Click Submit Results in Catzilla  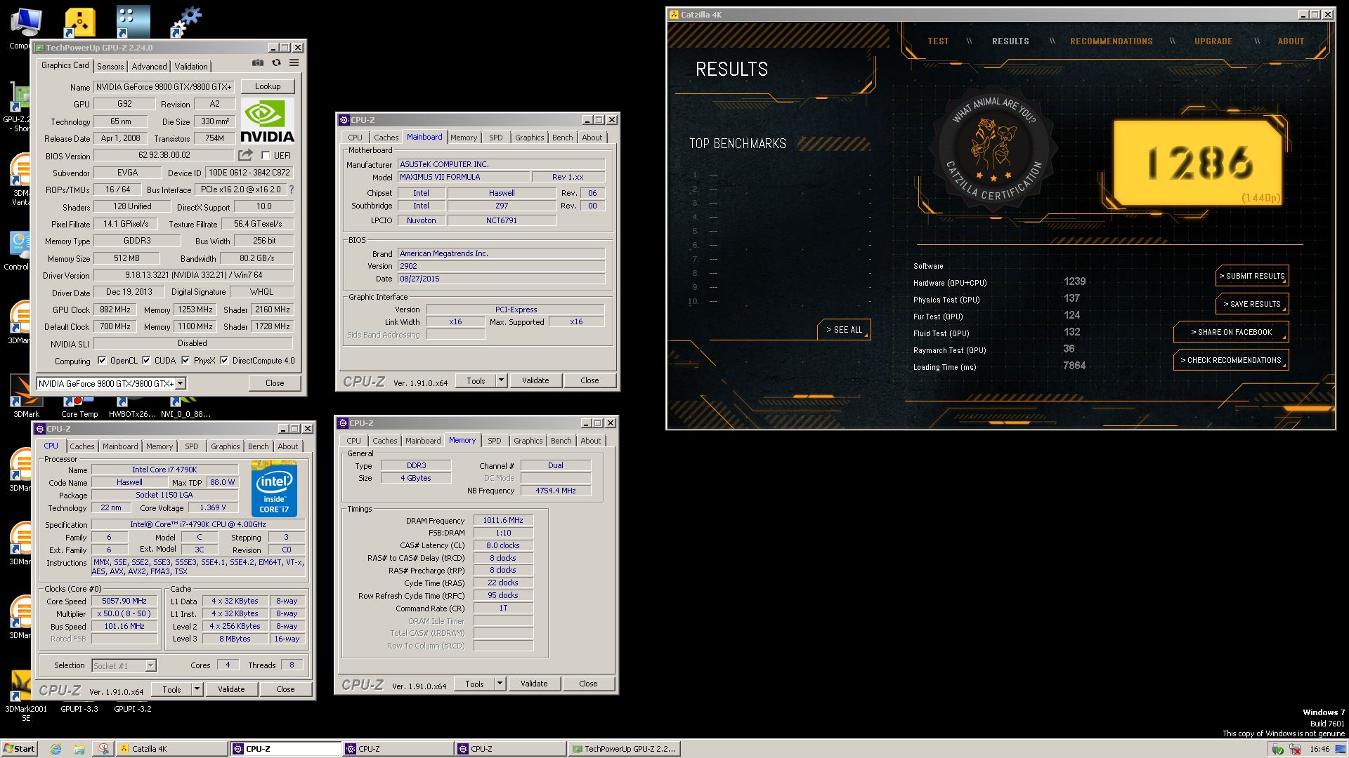click(x=1252, y=276)
